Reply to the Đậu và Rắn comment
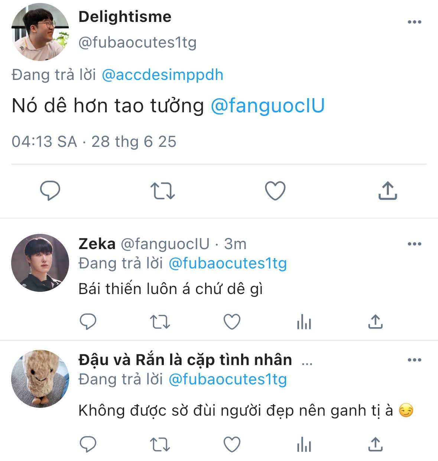This screenshot has width=438, height=461. [x=88, y=444]
